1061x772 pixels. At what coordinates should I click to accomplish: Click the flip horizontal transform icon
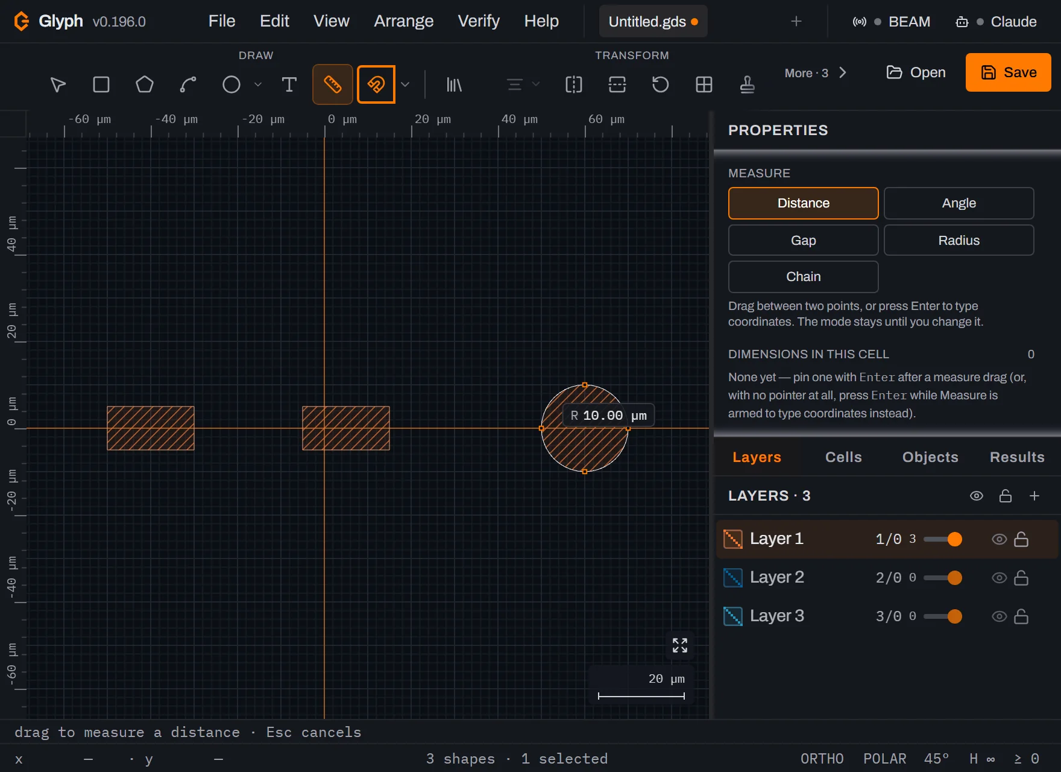(574, 84)
